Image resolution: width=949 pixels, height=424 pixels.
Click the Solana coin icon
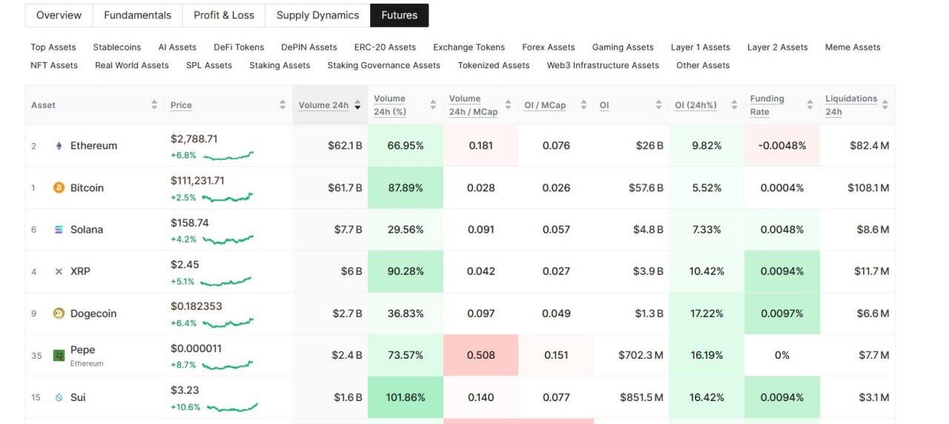(x=59, y=230)
